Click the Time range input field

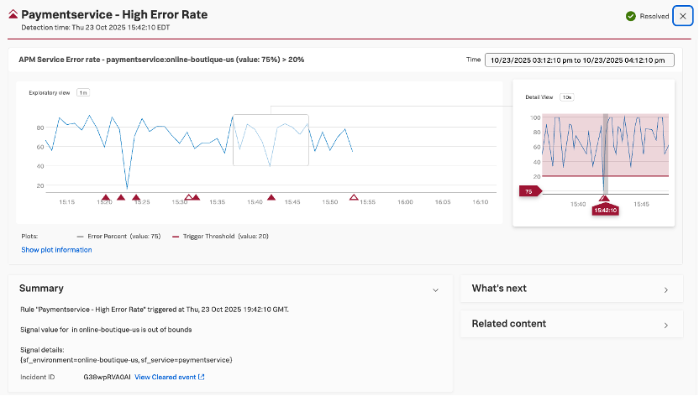coord(579,60)
